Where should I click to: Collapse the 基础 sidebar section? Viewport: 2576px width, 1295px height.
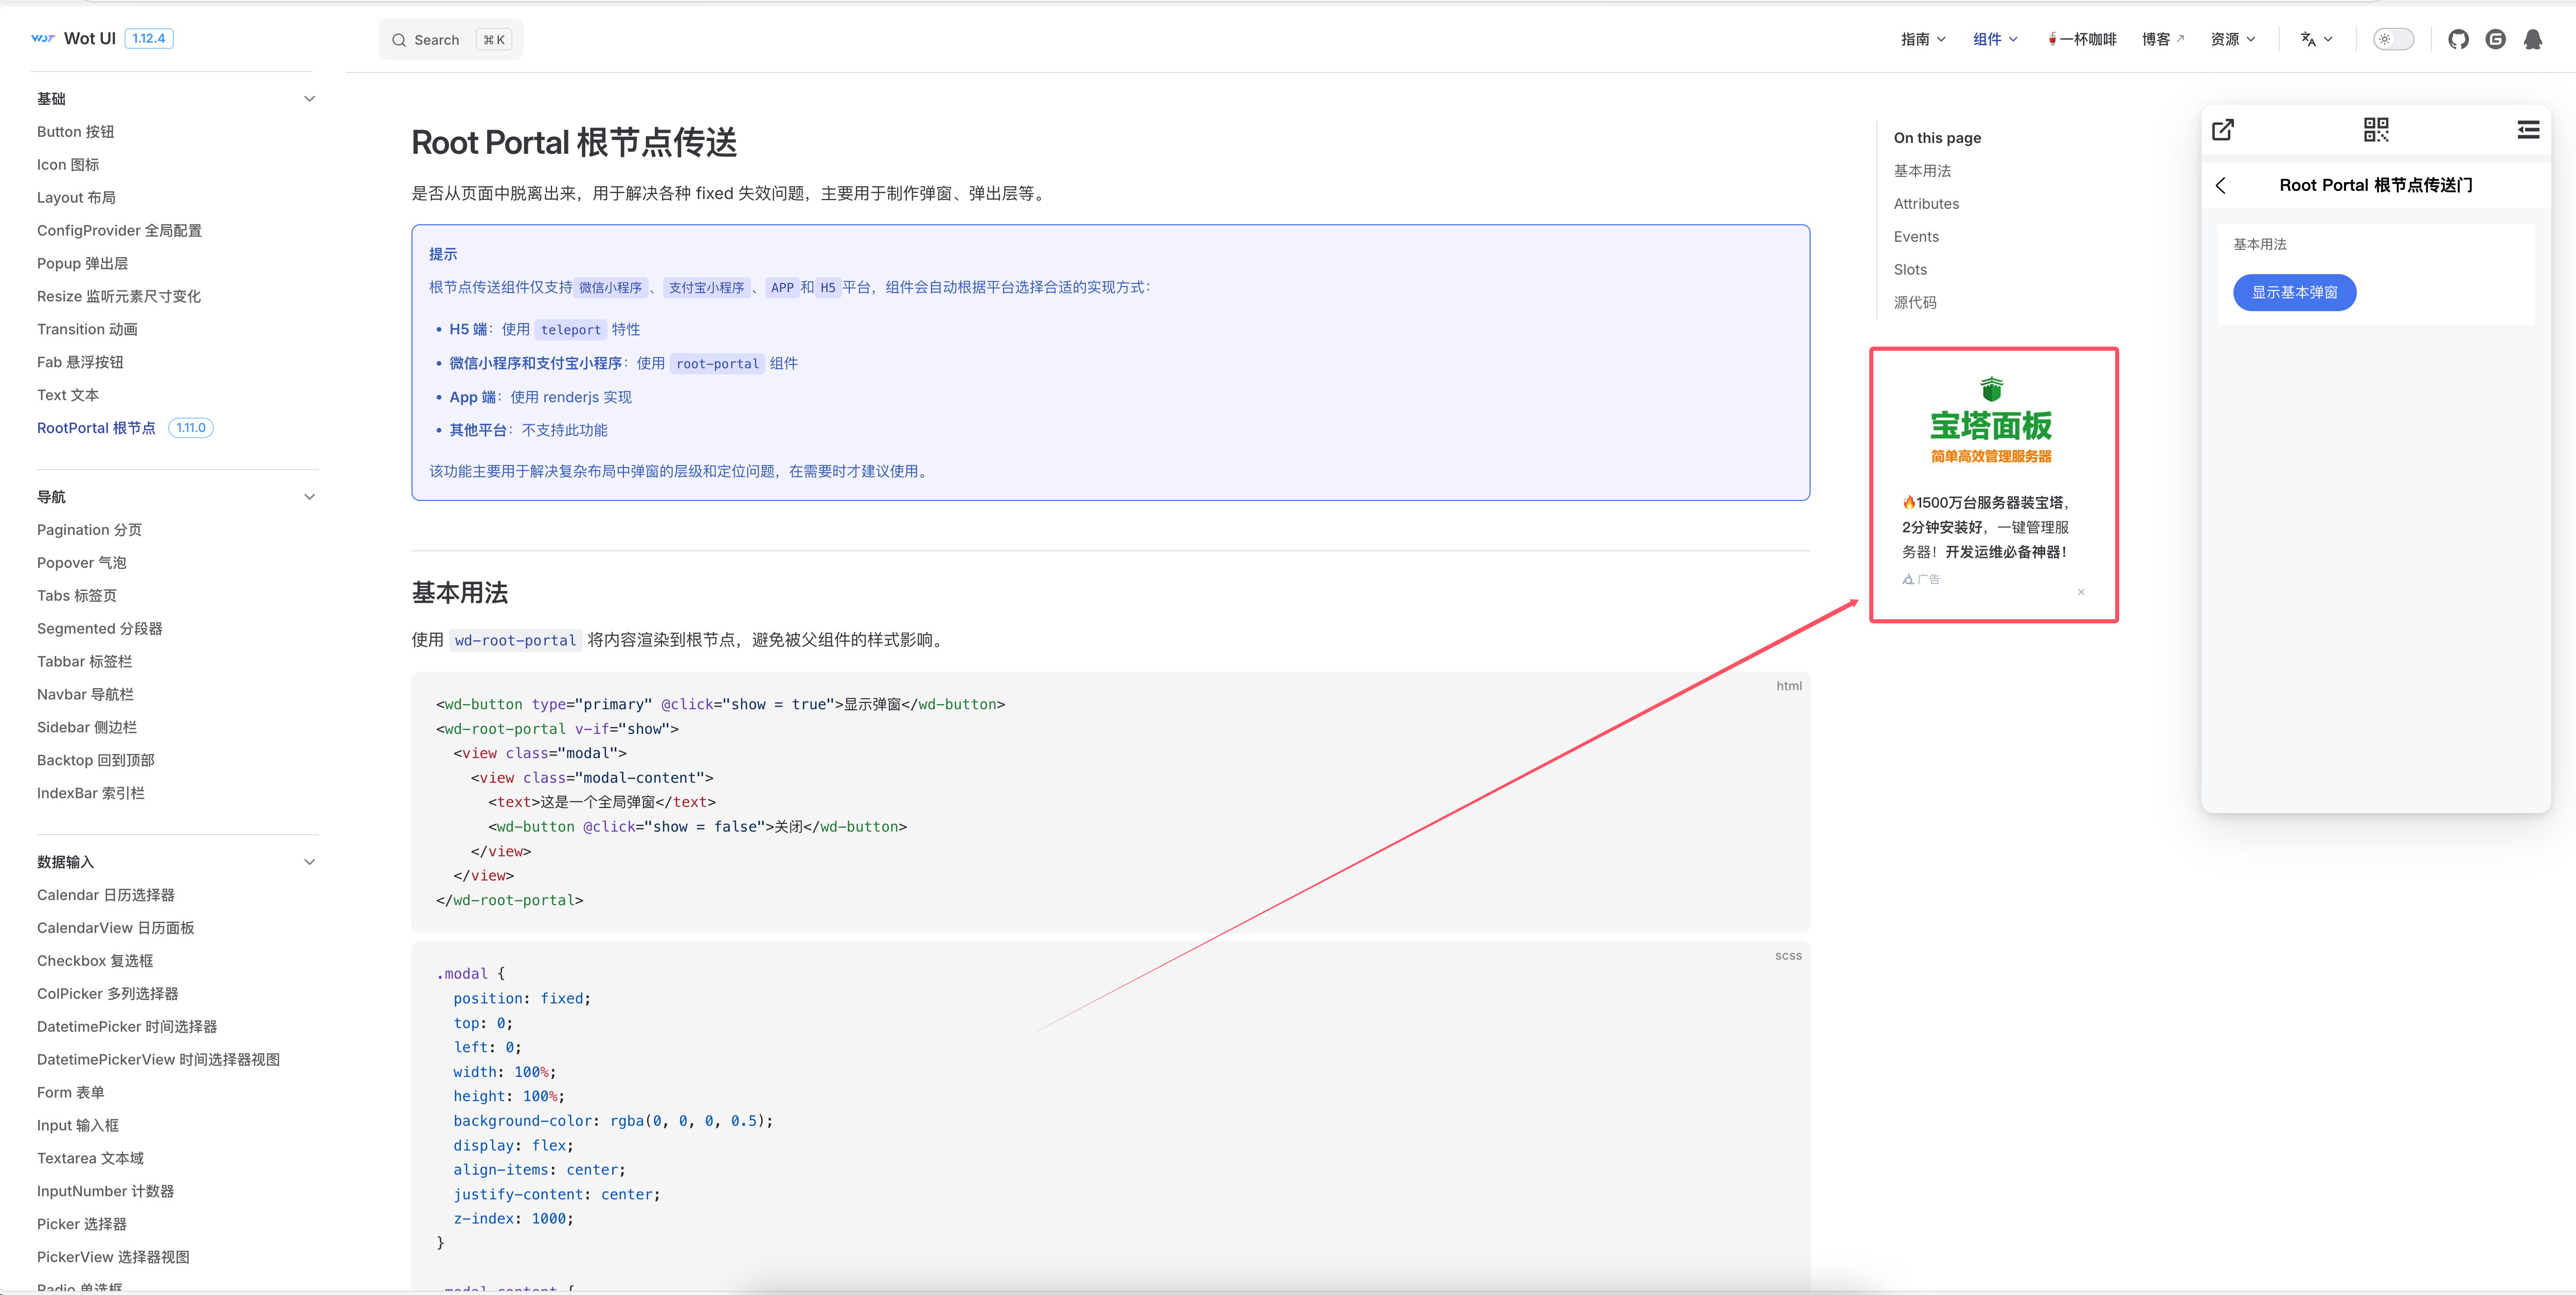pyautogui.click(x=309, y=99)
